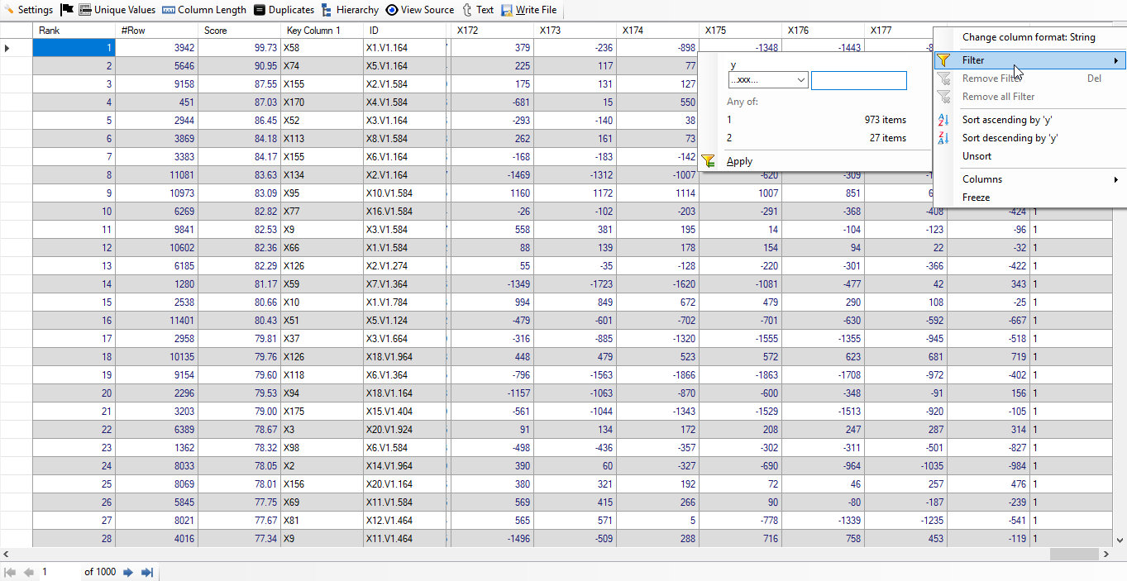Click the horizontal scrollbar thumb
Viewport: 1127px width, 581px height.
point(1073,554)
